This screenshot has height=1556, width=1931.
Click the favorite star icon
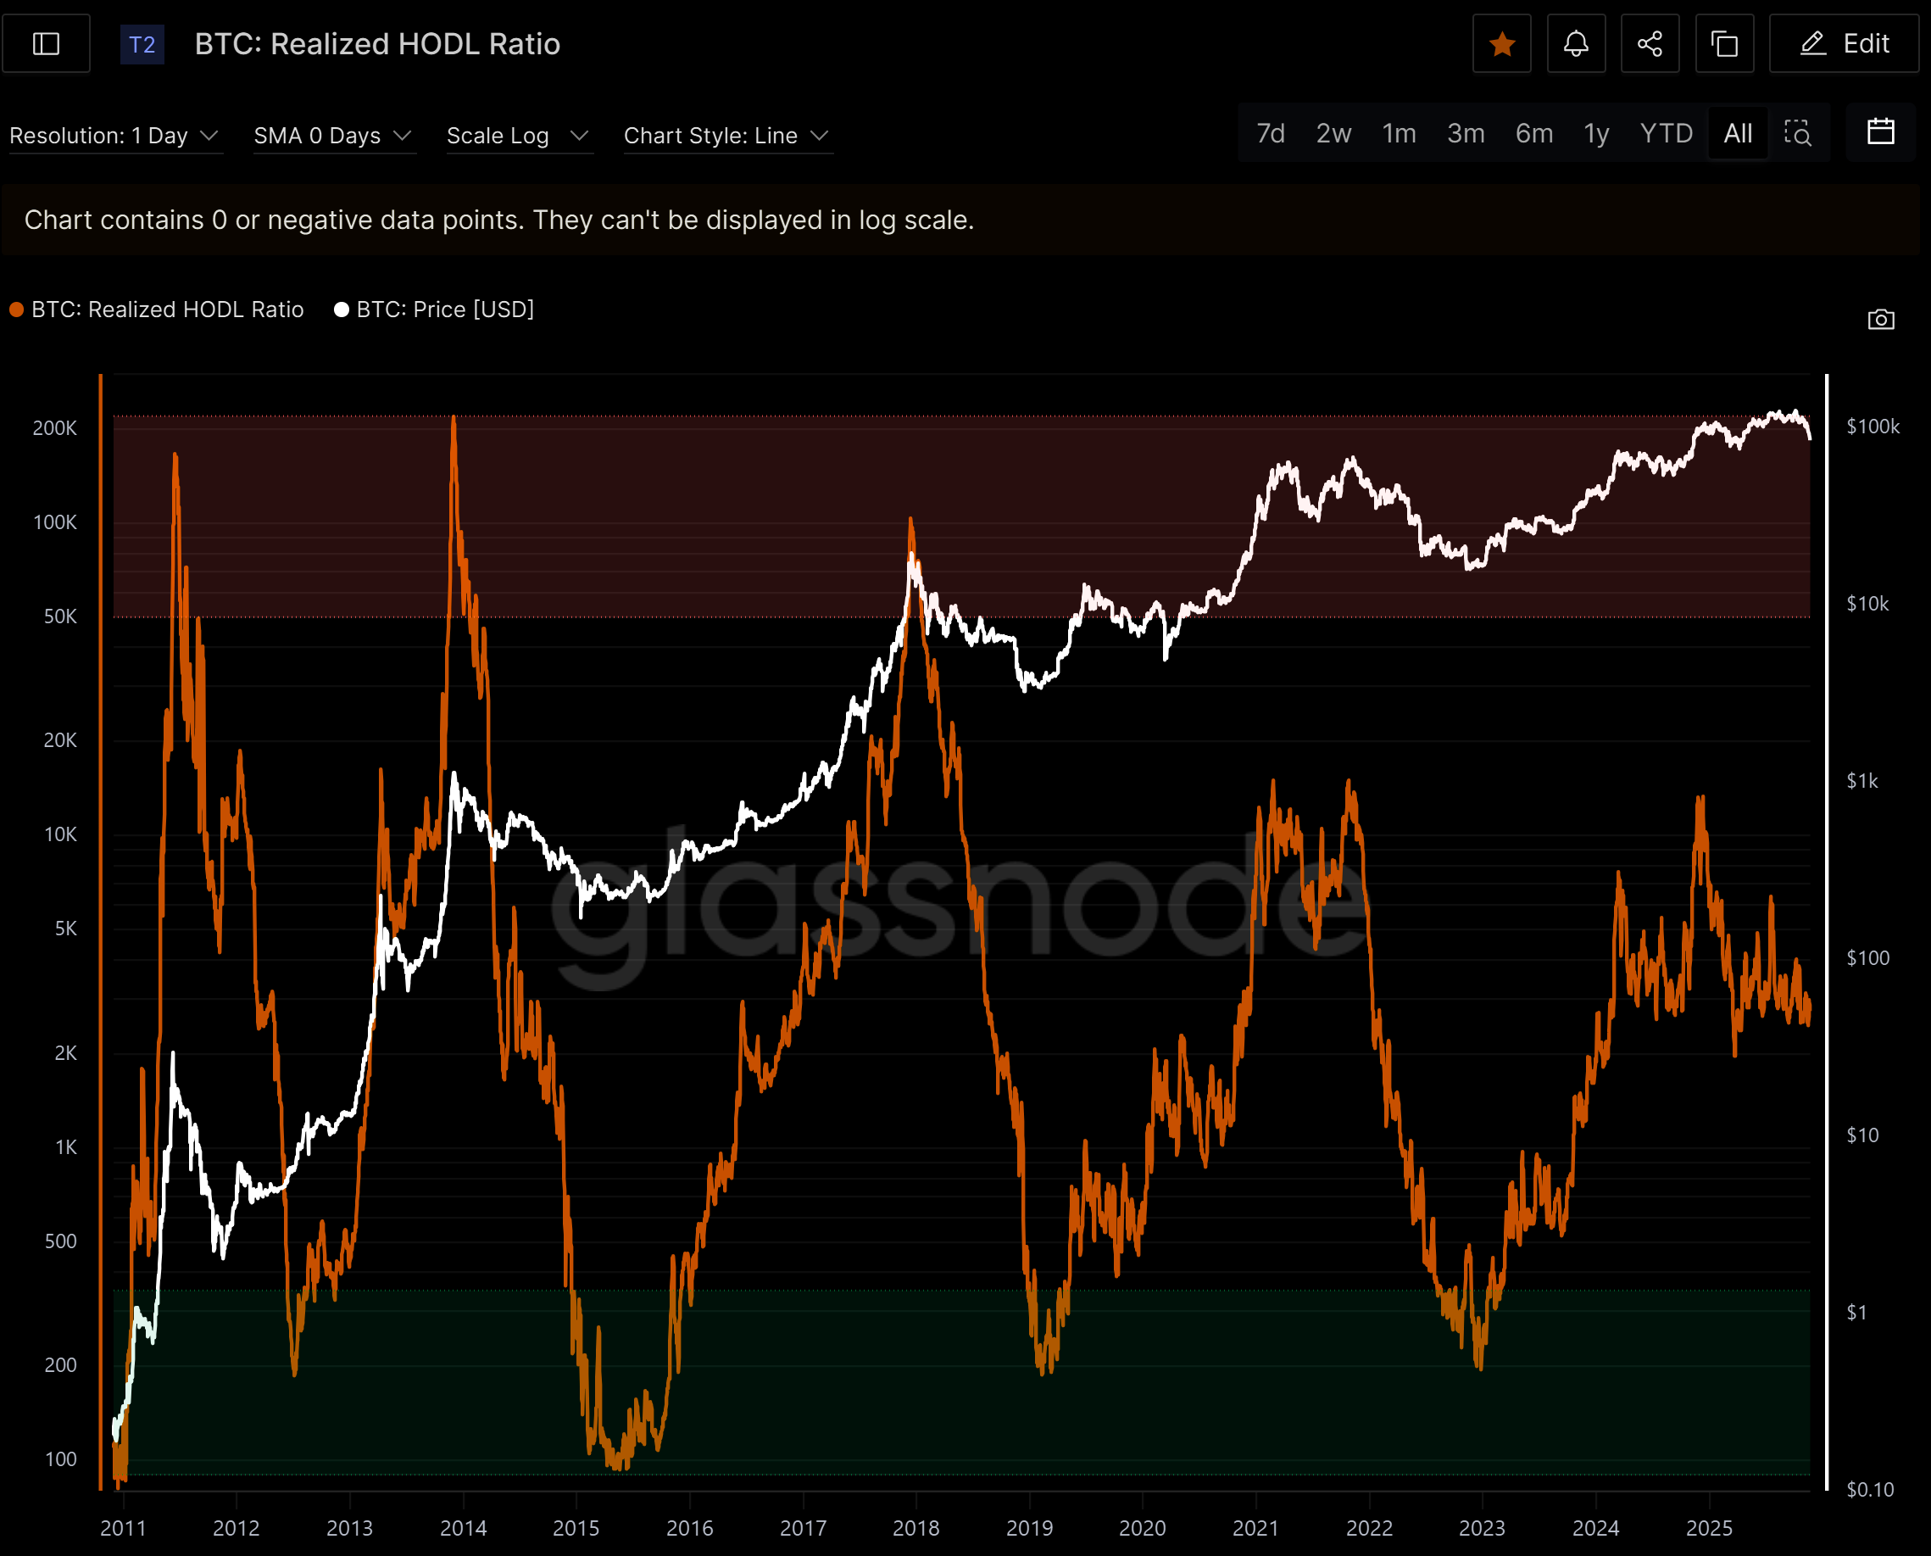[x=1502, y=44]
